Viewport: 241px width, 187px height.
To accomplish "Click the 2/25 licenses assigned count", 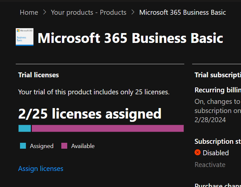I will click(x=90, y=114).
